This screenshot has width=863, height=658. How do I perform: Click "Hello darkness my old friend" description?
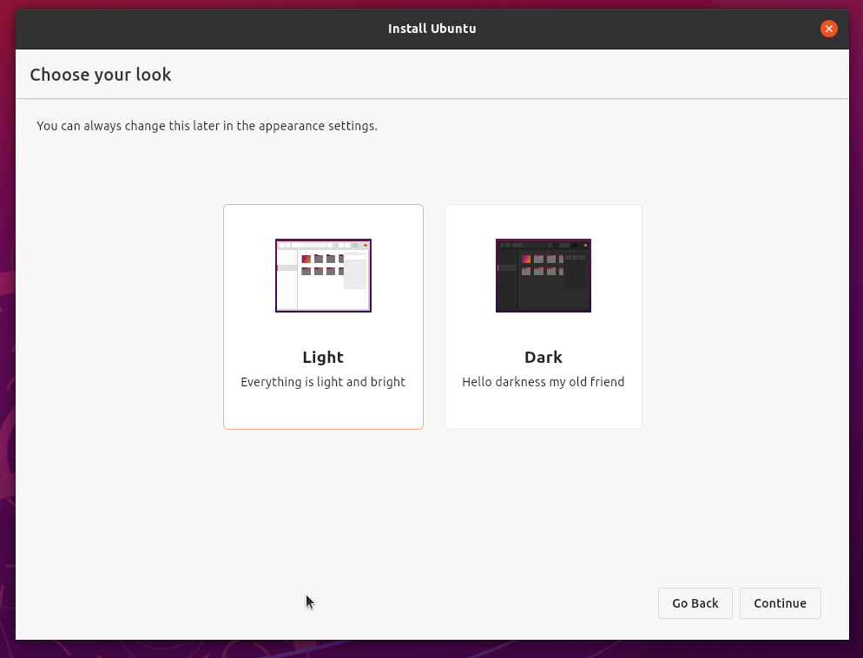543,382
